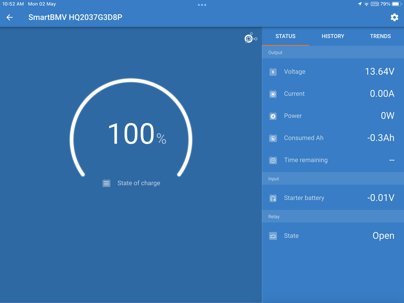Tap the Voltage battery icon
Image resolution: width=404 pixels, height=303 pixels.
point(273,72)
